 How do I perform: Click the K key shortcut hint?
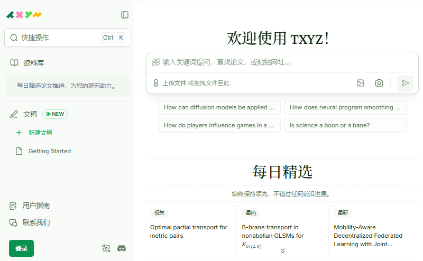(121, 38)
